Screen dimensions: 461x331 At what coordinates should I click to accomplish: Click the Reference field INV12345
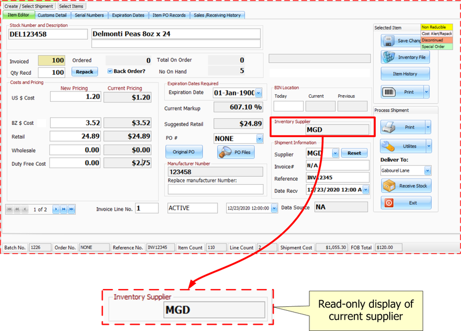point(338,177)
